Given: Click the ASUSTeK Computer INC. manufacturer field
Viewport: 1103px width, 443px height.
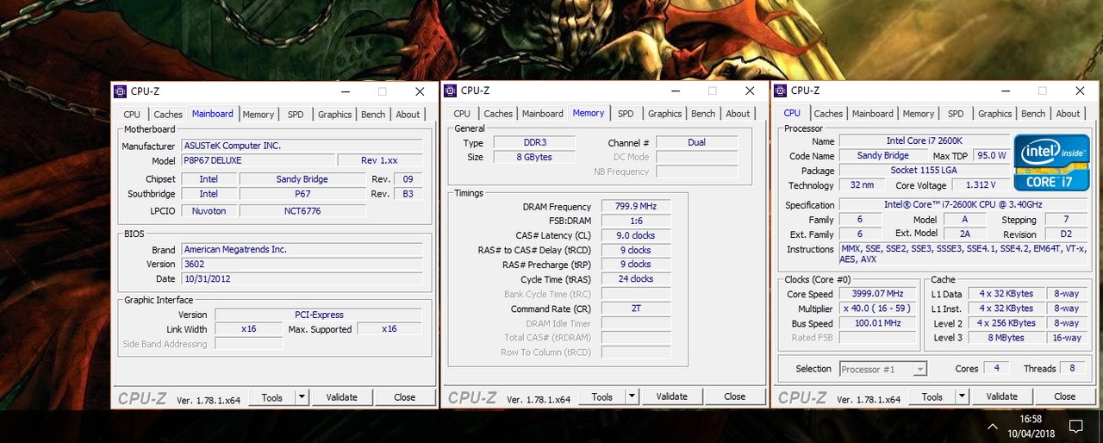Looking at the screenshot, I should pos(302,146).
